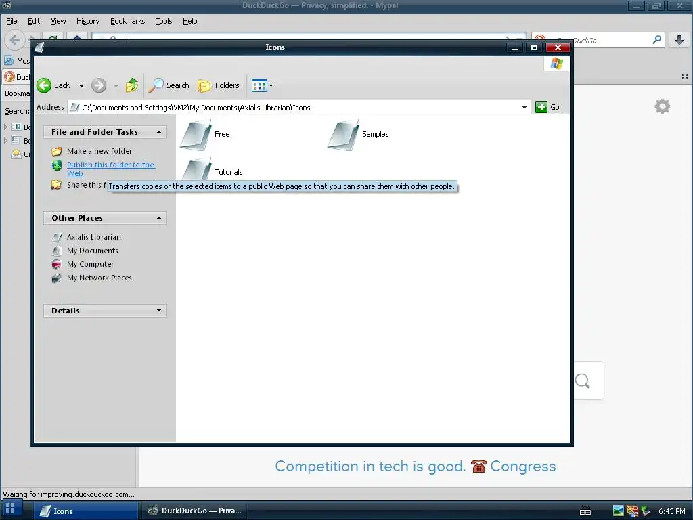Click the Make a new folder icon
Viewport: 693px width, 520px height.
(57, 152)
